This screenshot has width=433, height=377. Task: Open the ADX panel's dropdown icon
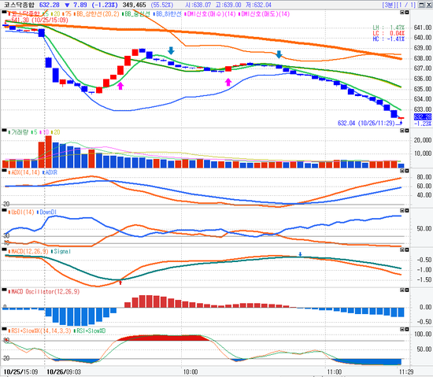coord(402,171)
